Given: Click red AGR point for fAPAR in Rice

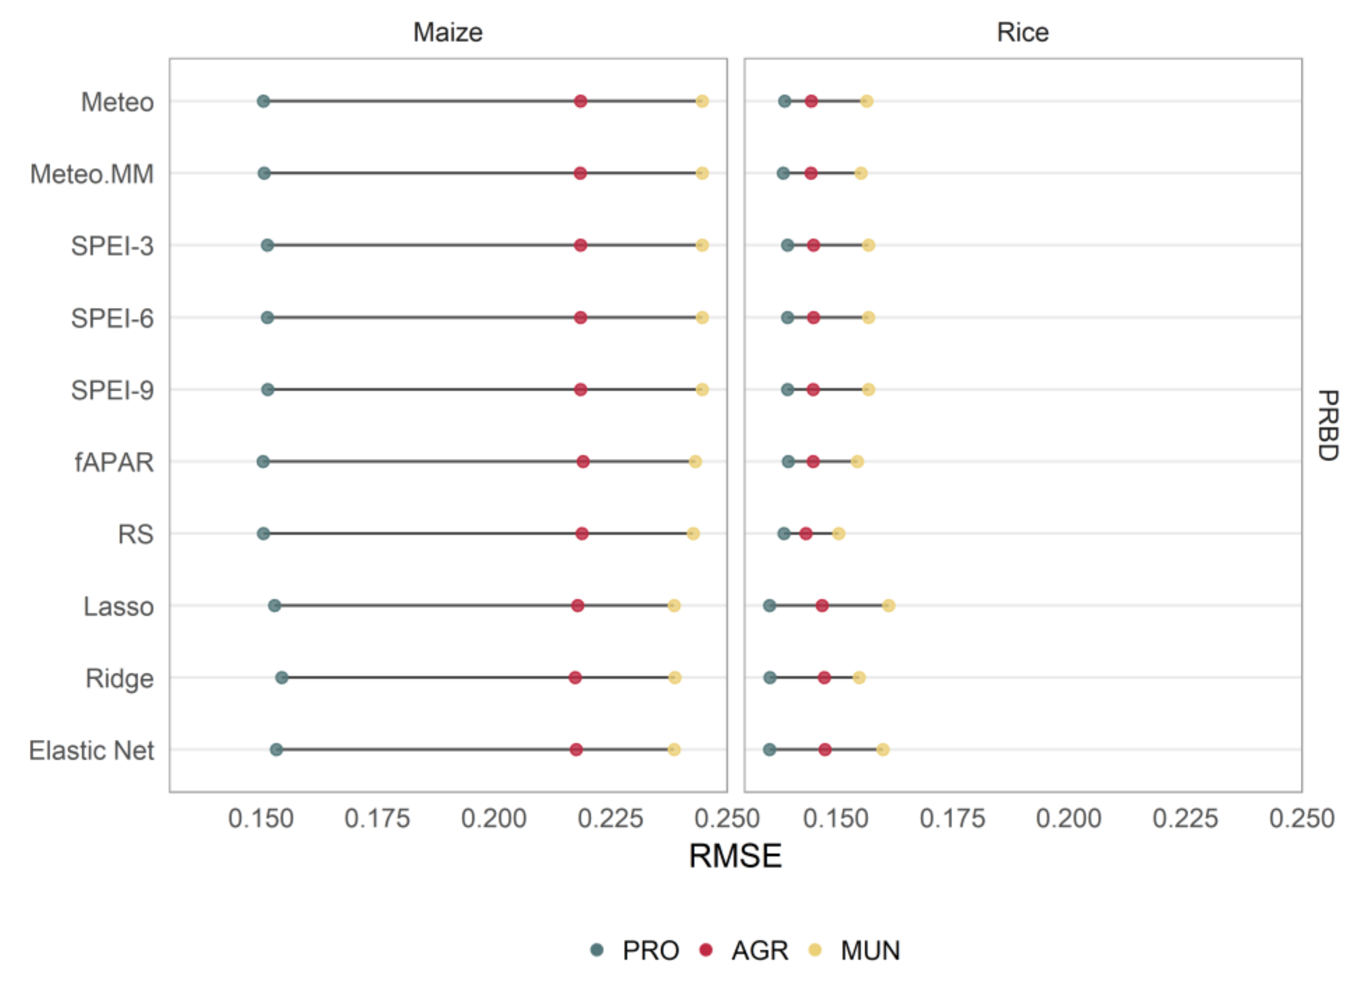Looking at the screenshot, I should coord(813,462).
